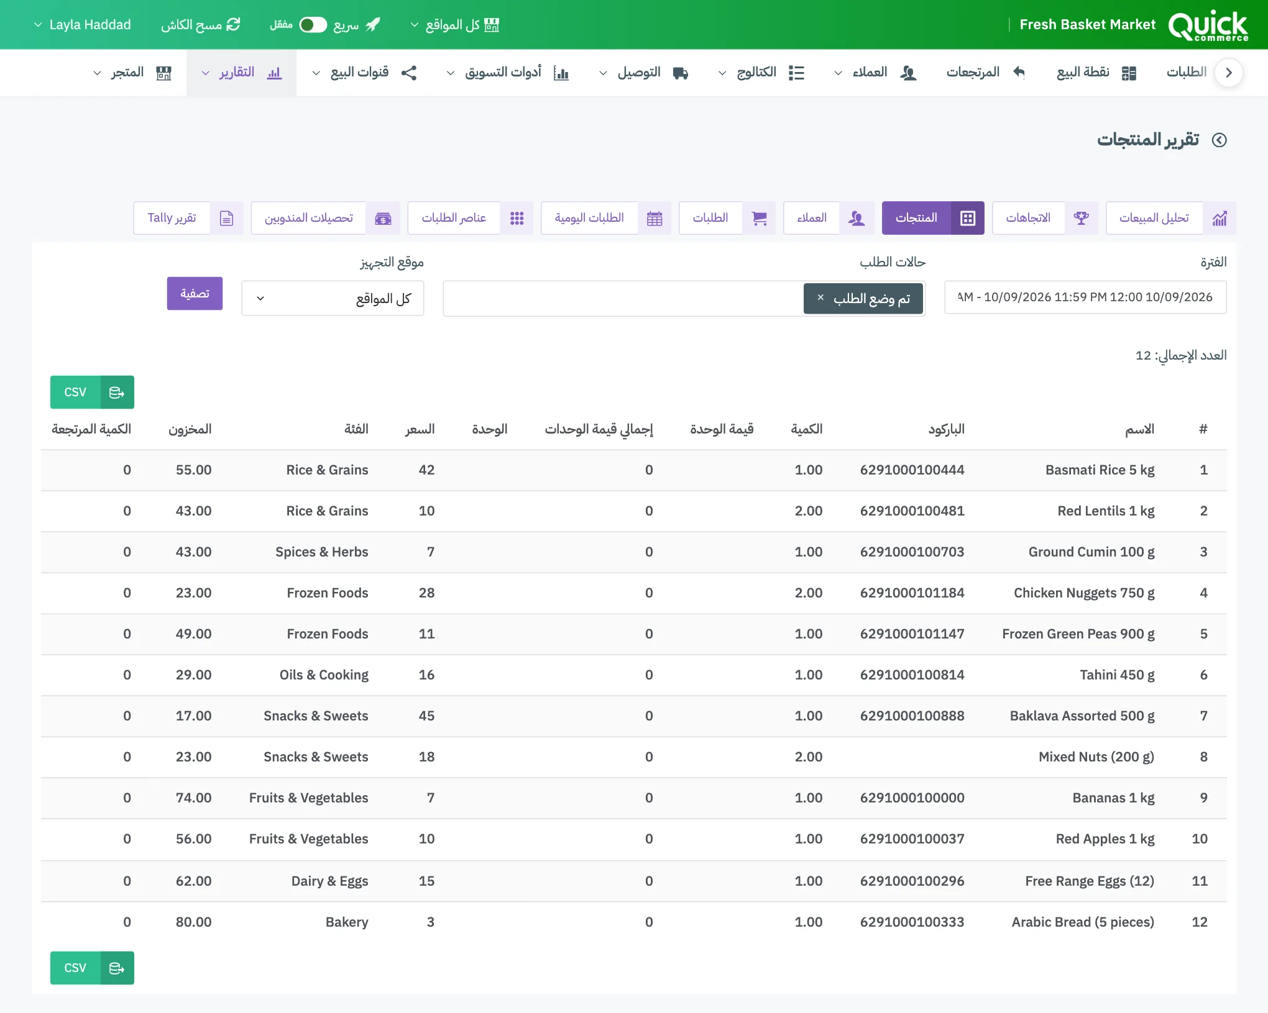The width and height of the screenshot is (1268, 1013).
Task: Switch to the تقرير Tally tab
Action: [x=188, y=218]
